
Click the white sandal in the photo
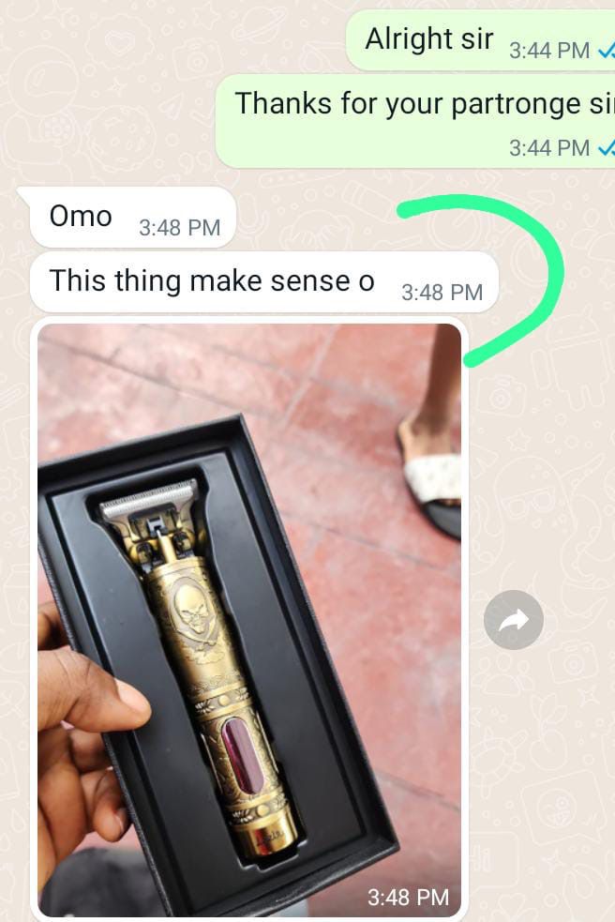(x=432, y=476)
